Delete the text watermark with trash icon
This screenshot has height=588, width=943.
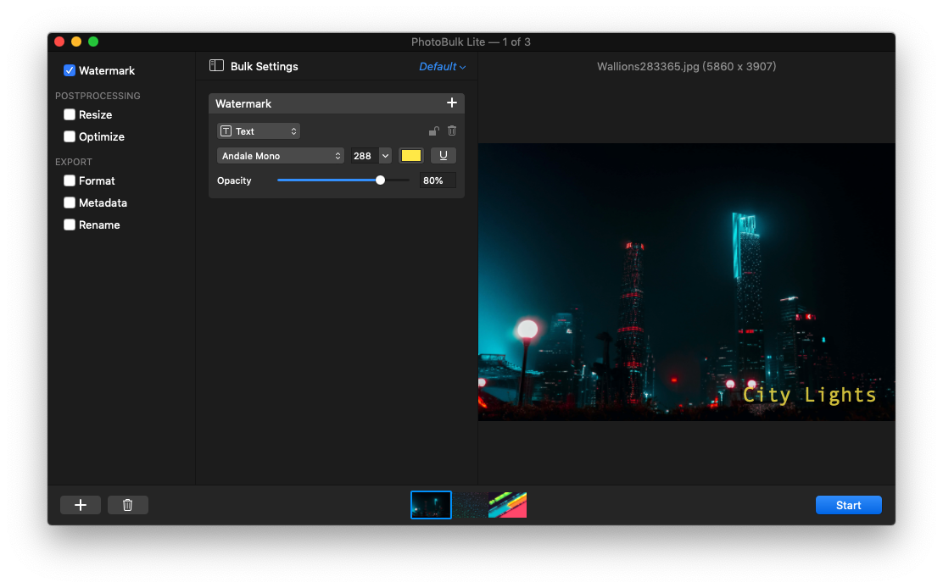pyautogui.click(x=452, y=131)
